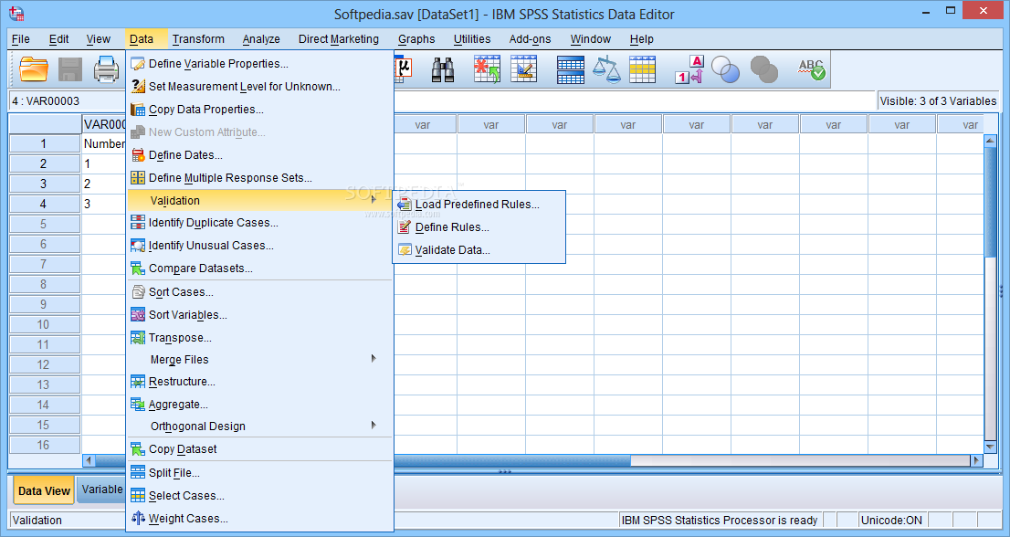Click the Insert Variable toolbar icon

pos(523,68)
